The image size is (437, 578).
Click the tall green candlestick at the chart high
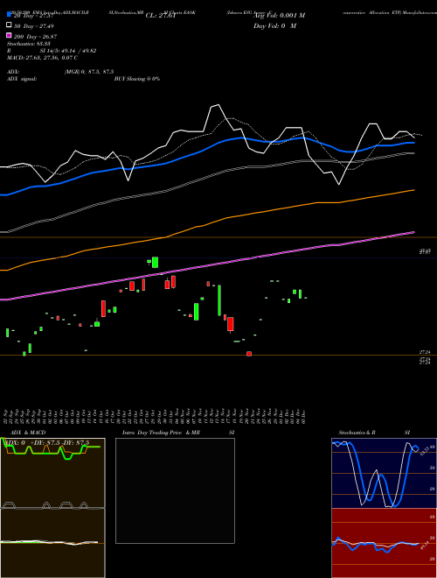156,263
